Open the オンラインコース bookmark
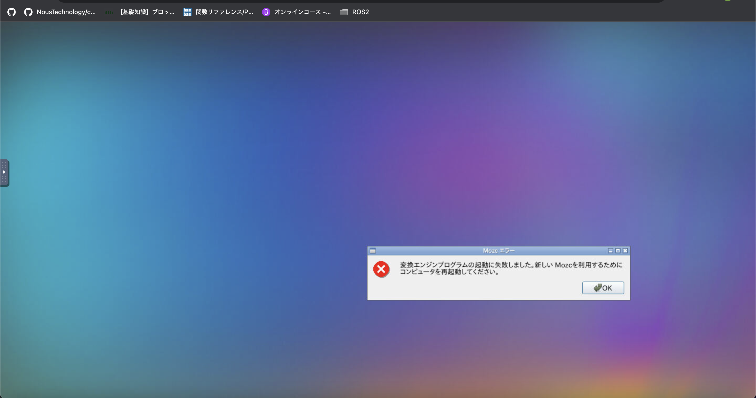 [x=303, y=12]
